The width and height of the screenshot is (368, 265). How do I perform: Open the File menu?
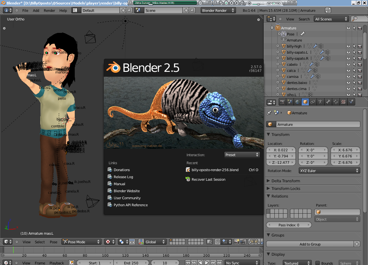(x=25, y=10)
